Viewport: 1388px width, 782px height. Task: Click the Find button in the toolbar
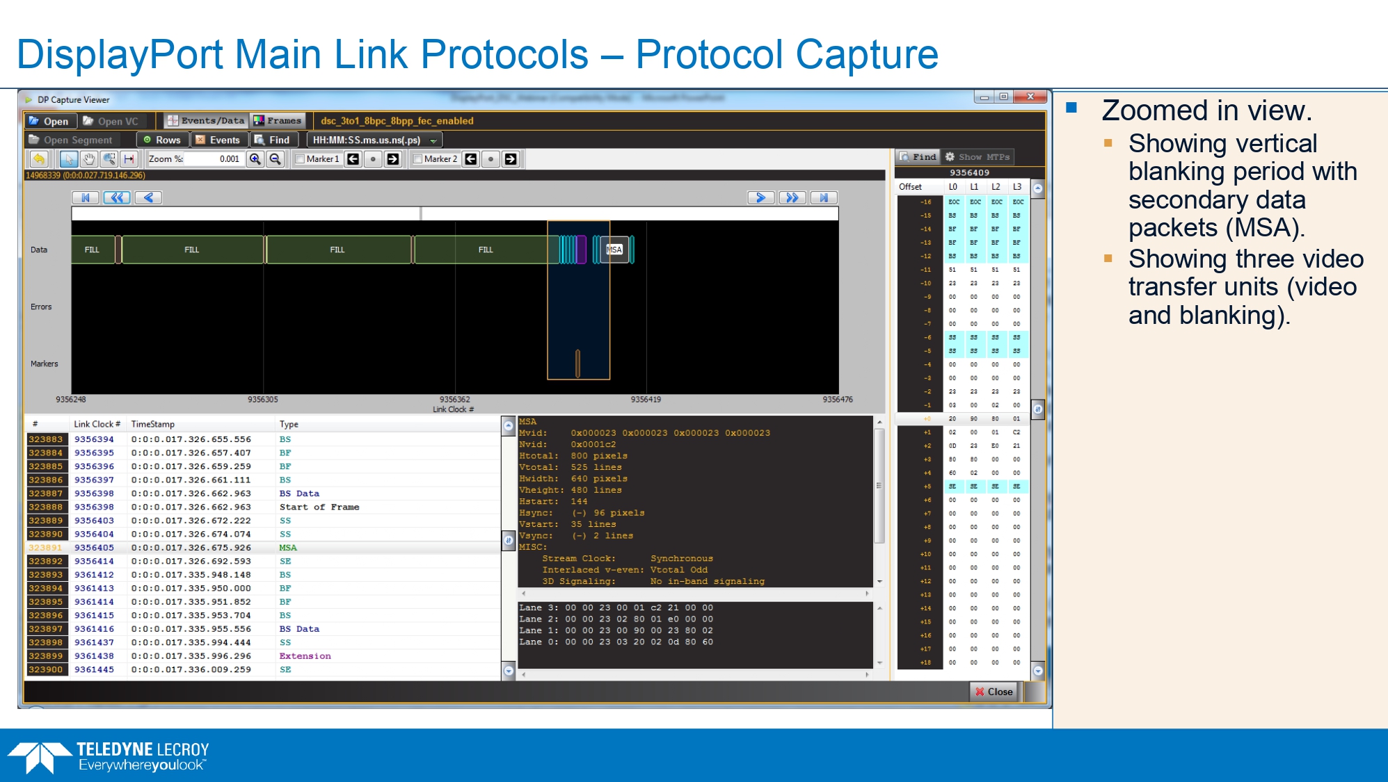pyautogui.click(x=272, y=140)
